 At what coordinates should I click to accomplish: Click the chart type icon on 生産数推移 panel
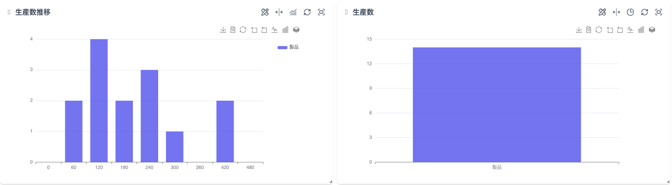(x=293, y=12)
